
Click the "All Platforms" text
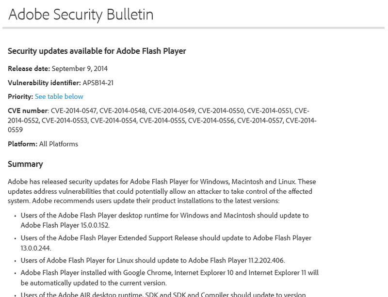pyautogui.click(x=58, y=144)
